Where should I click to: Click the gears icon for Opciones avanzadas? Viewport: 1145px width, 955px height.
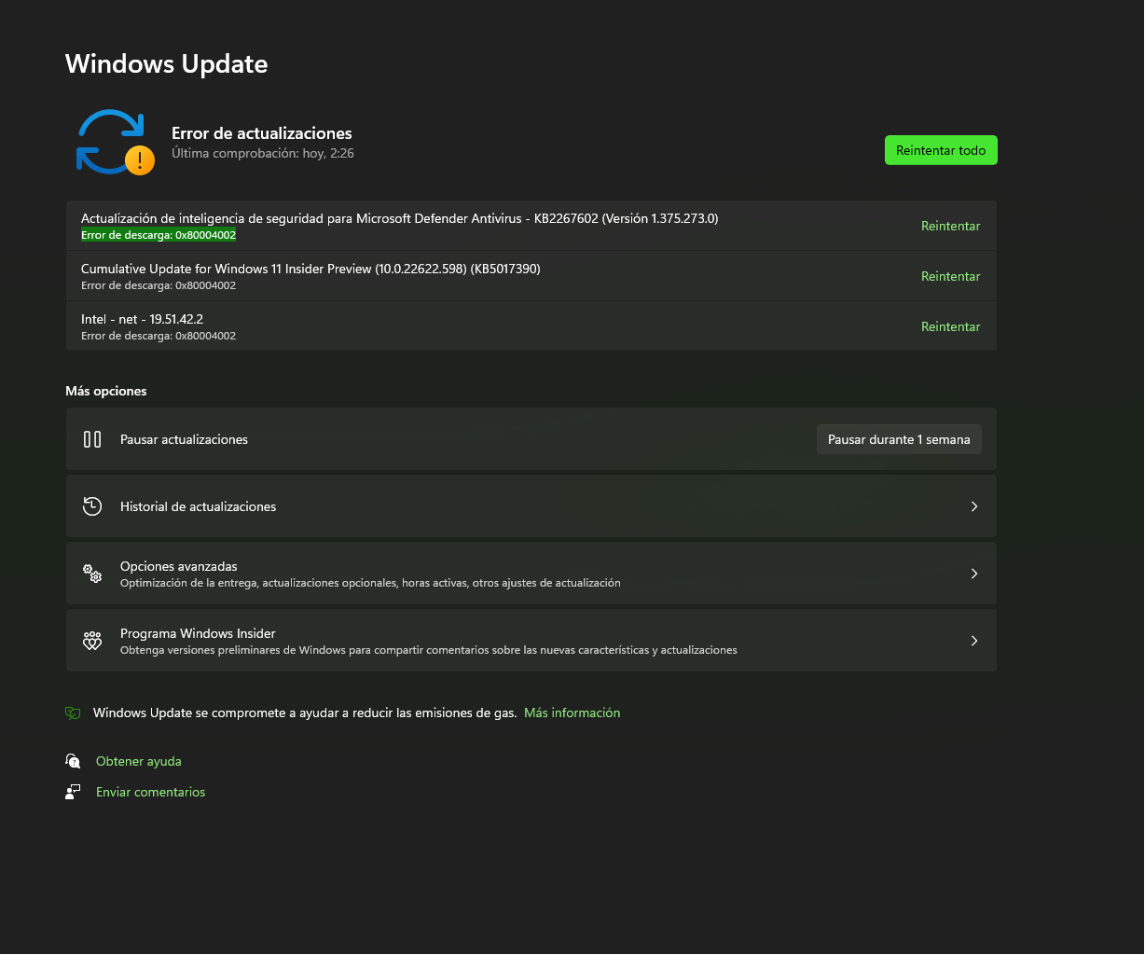coord(92,574)
